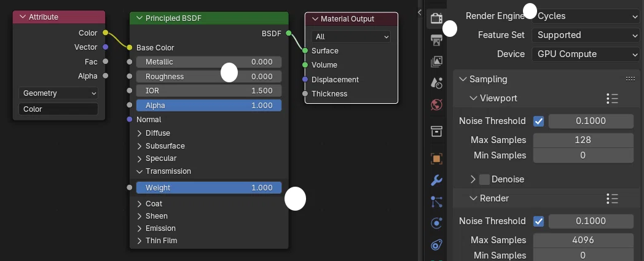644x261 pixels.
Task: Open Viewport sampling presets list icon
Action: tap(612, 98)
